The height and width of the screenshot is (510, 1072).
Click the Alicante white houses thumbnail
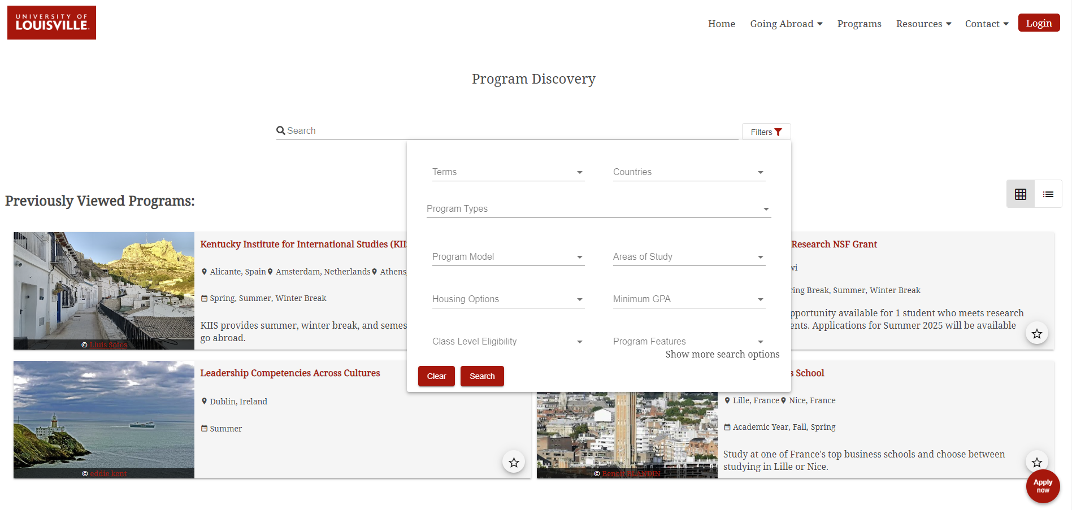pyautogui.click(x=104, y=291)
